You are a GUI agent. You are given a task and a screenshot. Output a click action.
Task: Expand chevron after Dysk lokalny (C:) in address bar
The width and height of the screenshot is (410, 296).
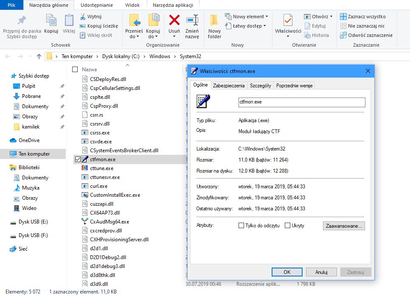tap(144, 56)
